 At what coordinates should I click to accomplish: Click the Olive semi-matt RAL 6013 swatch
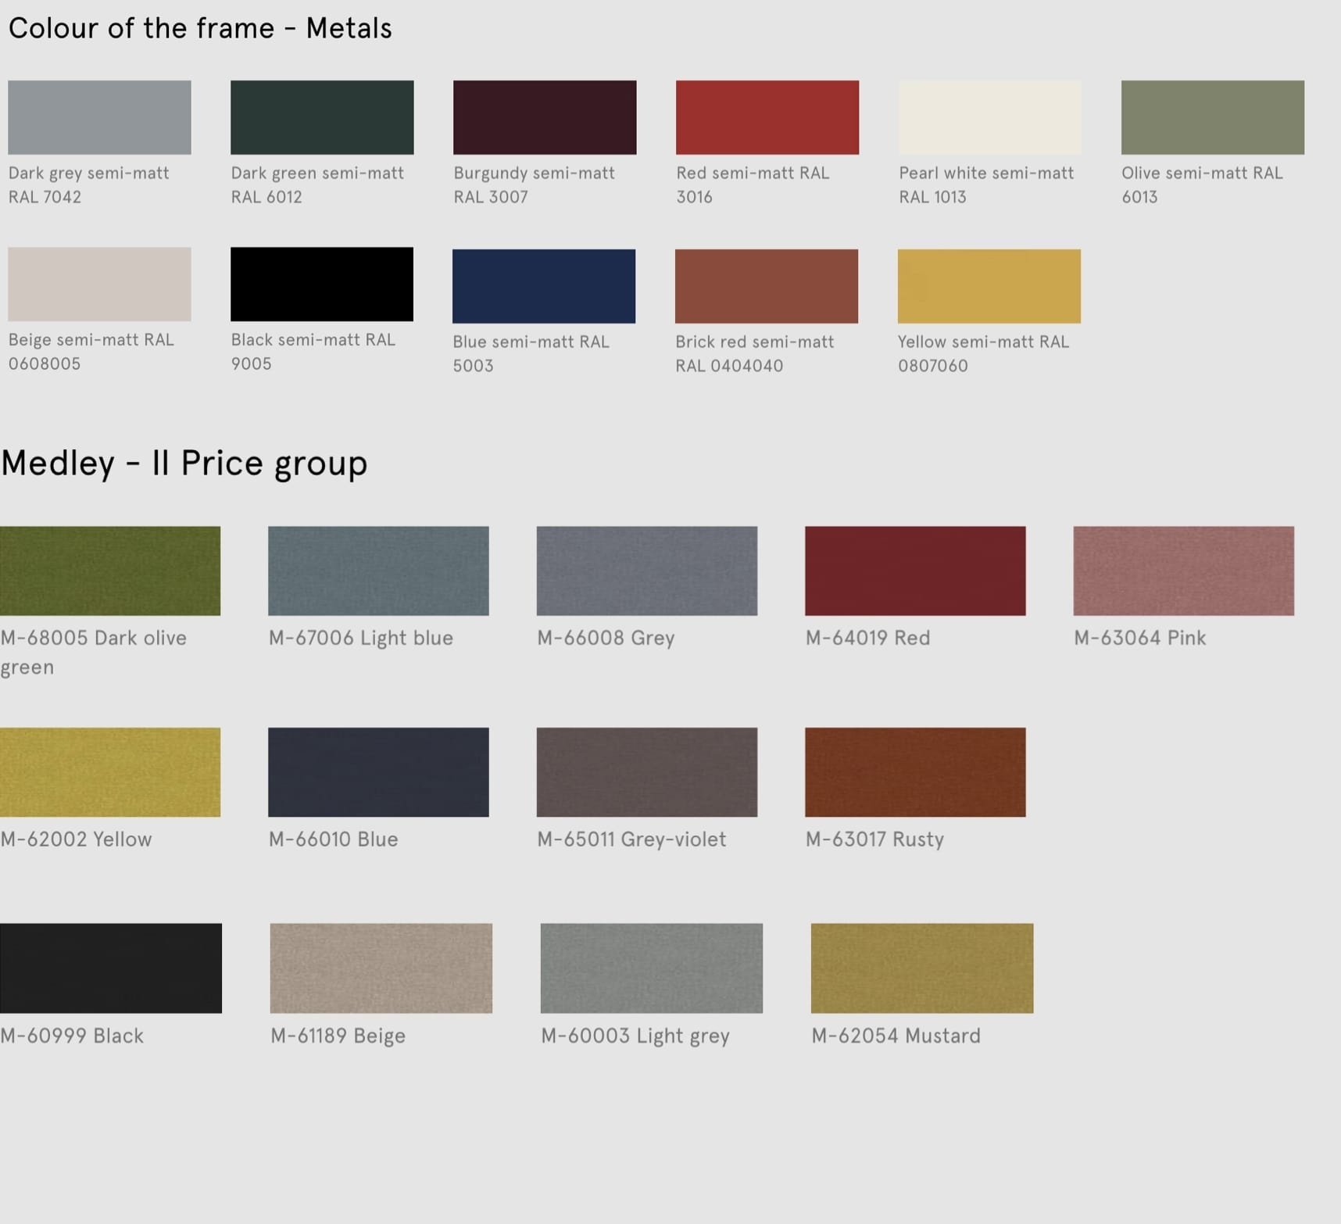point(1212,117)
